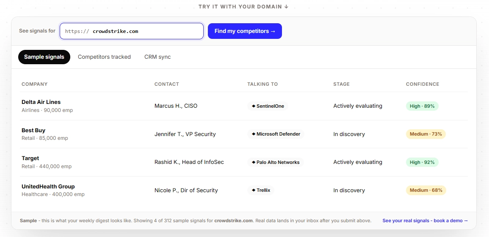Image resolution: width=489 pixels, height=237 pixels.
Task: Click the CONTACT column header
Action: click(166, 84)
